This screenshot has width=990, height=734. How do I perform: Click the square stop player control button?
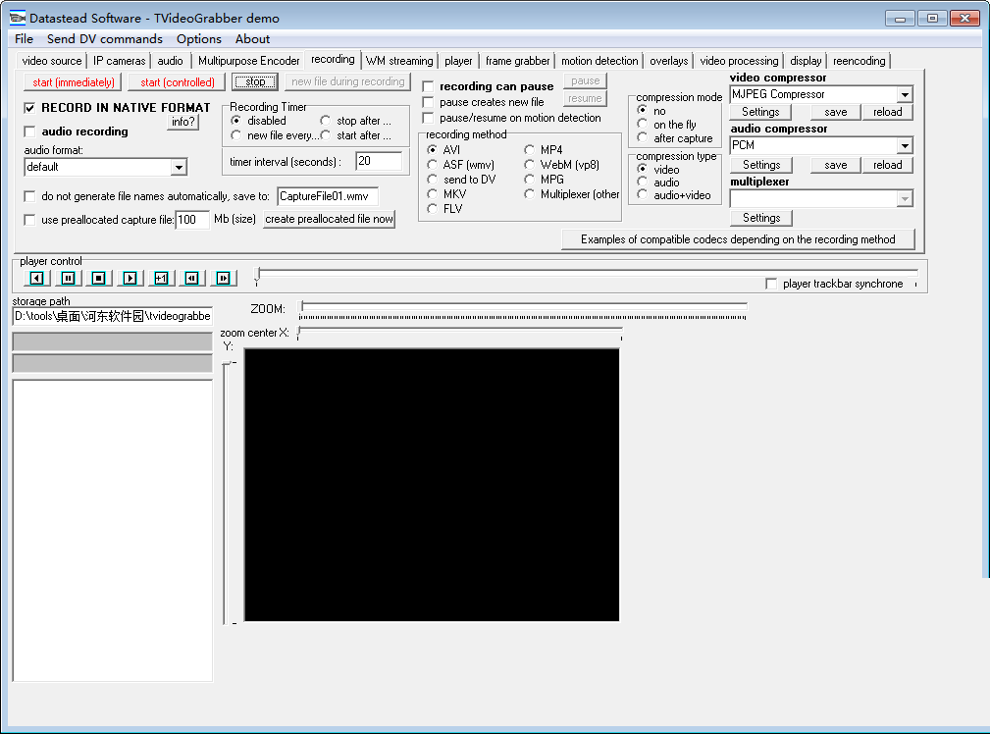pyautogui.click(x=98, y=278)
